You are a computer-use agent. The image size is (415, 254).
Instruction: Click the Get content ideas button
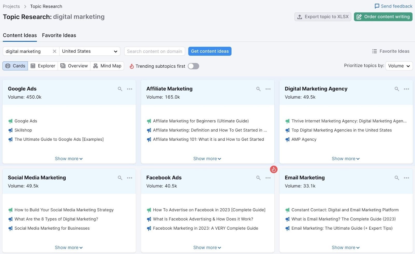coord(210,51)
